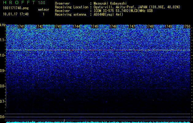The width and height of the screenshot is (193, 123).
Task: Click the 1741 time marker
Action: (x=21, y=26)
